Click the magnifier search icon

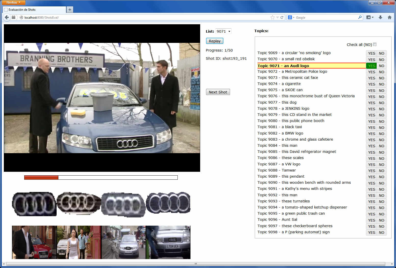tap(360, 17)
